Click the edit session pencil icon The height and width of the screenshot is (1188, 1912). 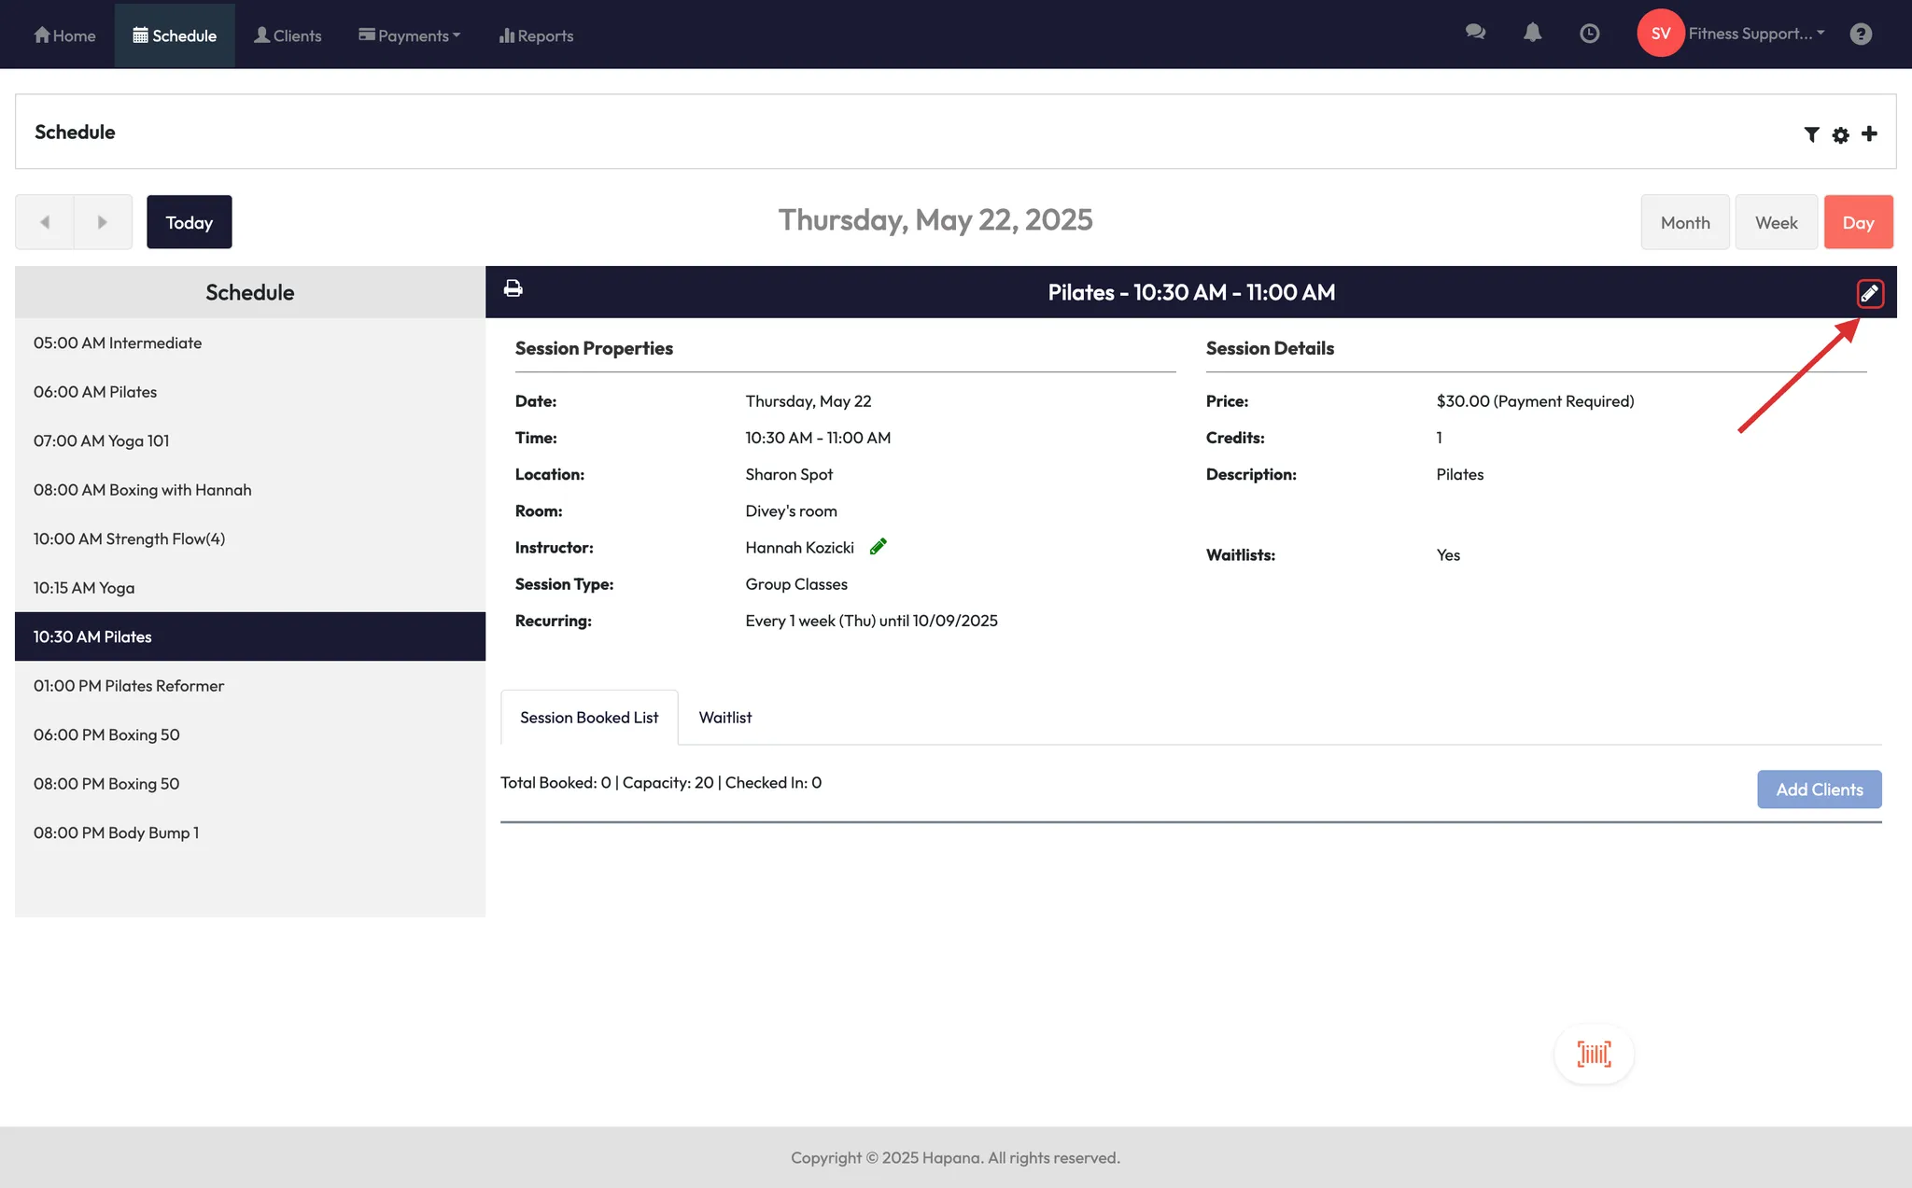point(1869,294)
